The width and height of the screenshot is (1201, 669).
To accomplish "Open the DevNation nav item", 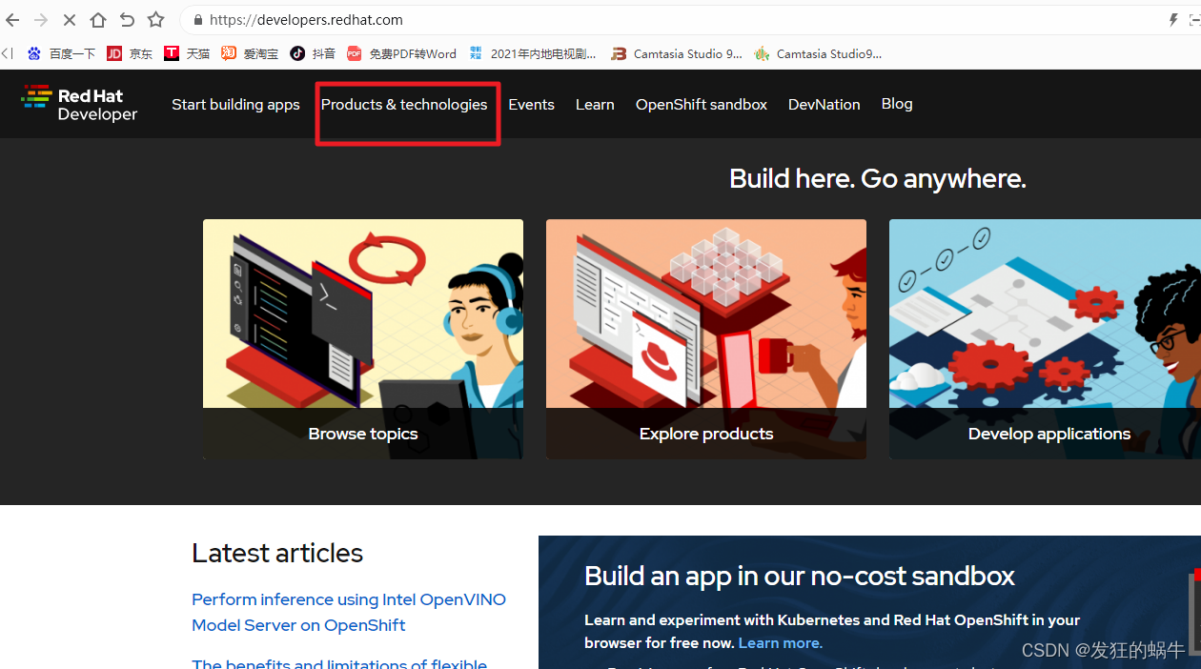I will click(x=824, y=105).
